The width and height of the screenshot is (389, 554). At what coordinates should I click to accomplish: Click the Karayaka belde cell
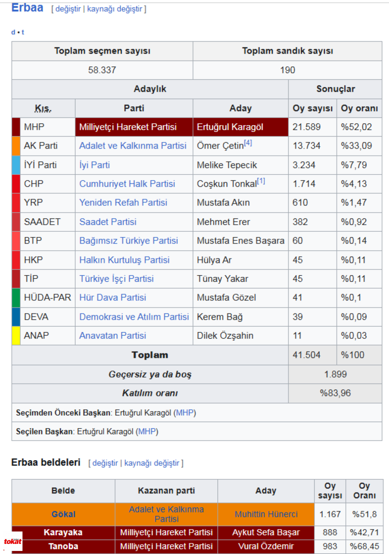point(63,532)
